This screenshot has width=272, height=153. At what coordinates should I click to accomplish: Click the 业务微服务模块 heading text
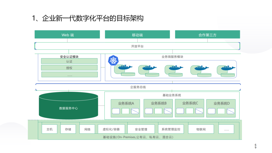tap(173, 57)
